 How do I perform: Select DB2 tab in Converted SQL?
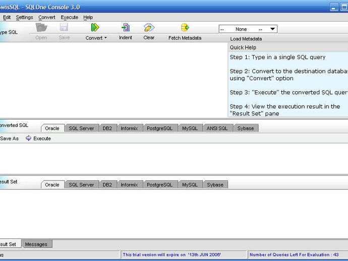(x=107, y=128)
